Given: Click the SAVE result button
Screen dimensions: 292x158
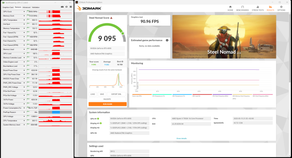Looking at the screenshot, I should coord(102,94).
